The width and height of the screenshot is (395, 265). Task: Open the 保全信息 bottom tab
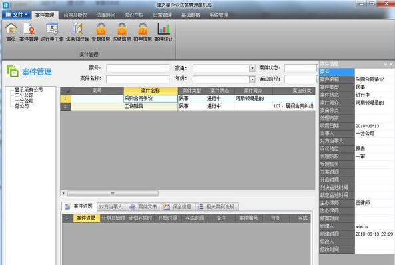[178, 207]
